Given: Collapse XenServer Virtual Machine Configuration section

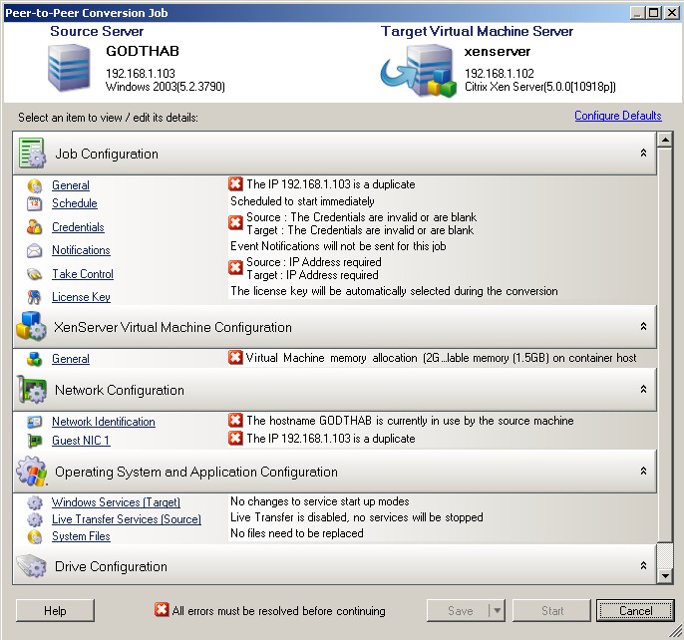Looking at the screenshot, I should coord(643,327).
